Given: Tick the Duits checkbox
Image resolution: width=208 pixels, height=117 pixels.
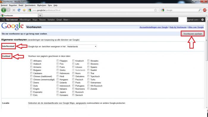Looking at the screenshot, I should click(31, 86).
